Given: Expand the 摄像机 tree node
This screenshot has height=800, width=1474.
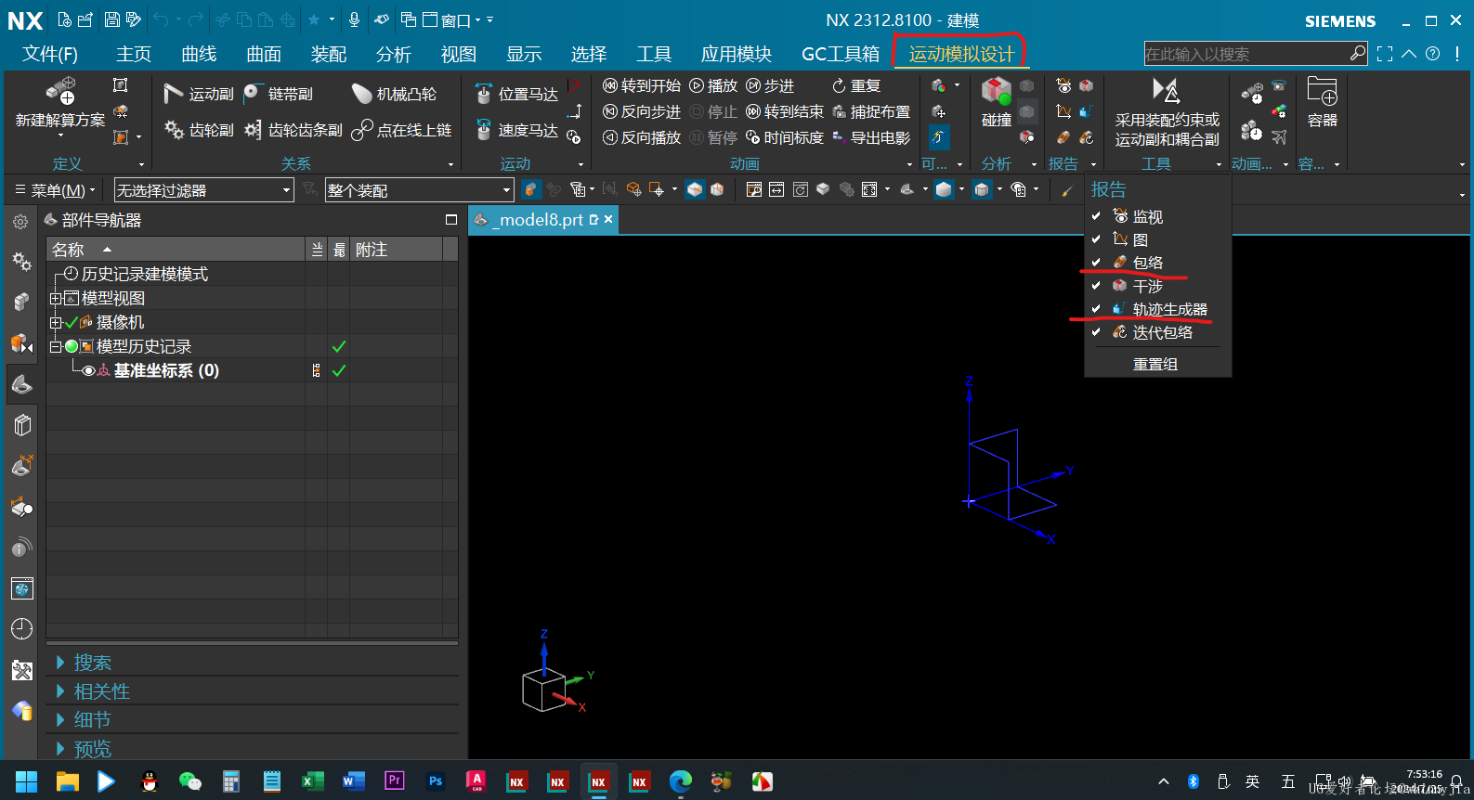Looking at the screenshot, I should pyautogui.click(x=56, y=323).
